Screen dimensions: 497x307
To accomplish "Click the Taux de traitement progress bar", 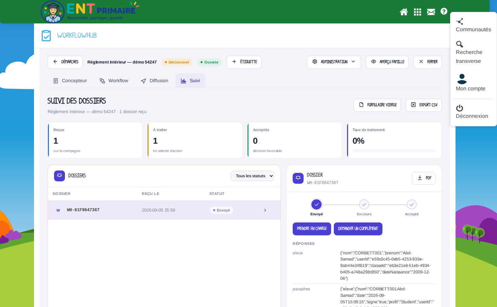I will click(394, 150).
